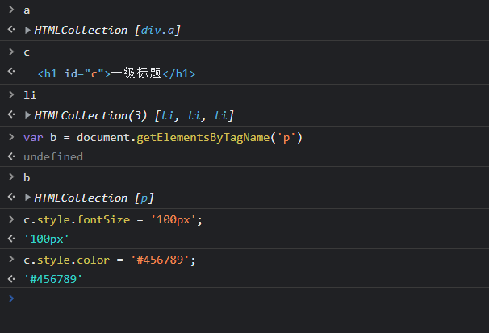The width and height of the screenshot is (489, 333).
Task: Click the blue prompt chevron at bottom
Action: pyautogui.click(x=10, y=298)
